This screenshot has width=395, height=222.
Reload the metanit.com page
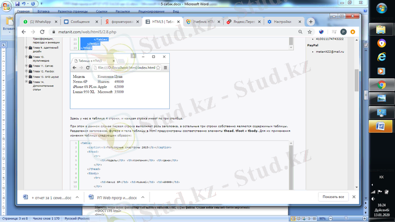point(42,32)
